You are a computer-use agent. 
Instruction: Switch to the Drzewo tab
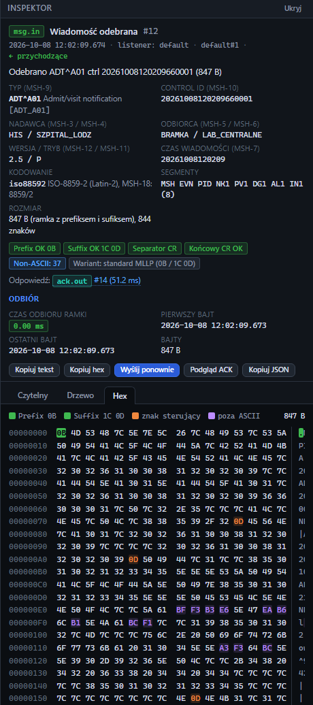[80, 395]
